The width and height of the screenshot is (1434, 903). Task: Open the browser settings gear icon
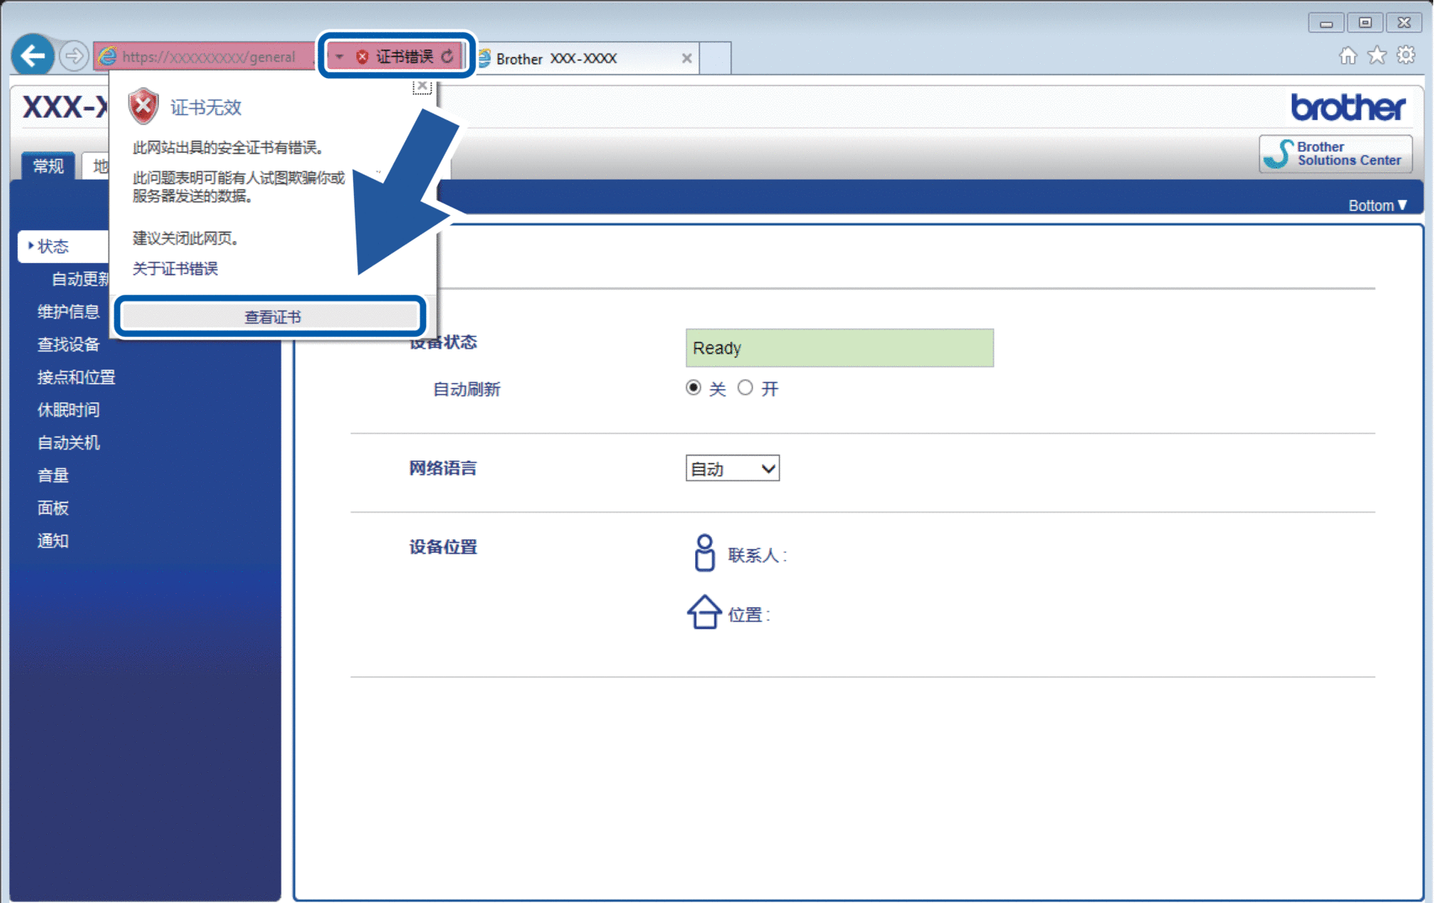pyautogui.click(x=1405, y=55)
